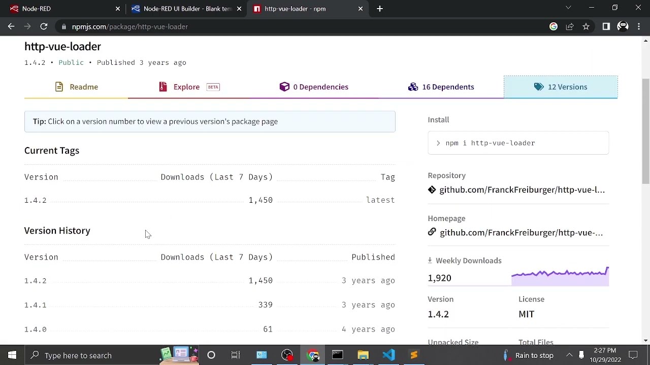Open the notification center icon
The height and width of the screenshot is (365, 650).
pos(633,355)
